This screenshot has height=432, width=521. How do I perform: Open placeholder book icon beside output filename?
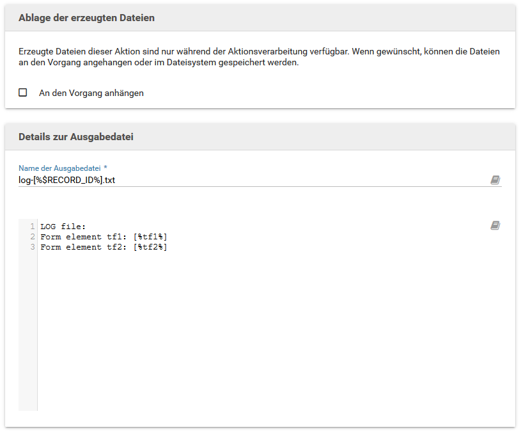pos(495,180)
